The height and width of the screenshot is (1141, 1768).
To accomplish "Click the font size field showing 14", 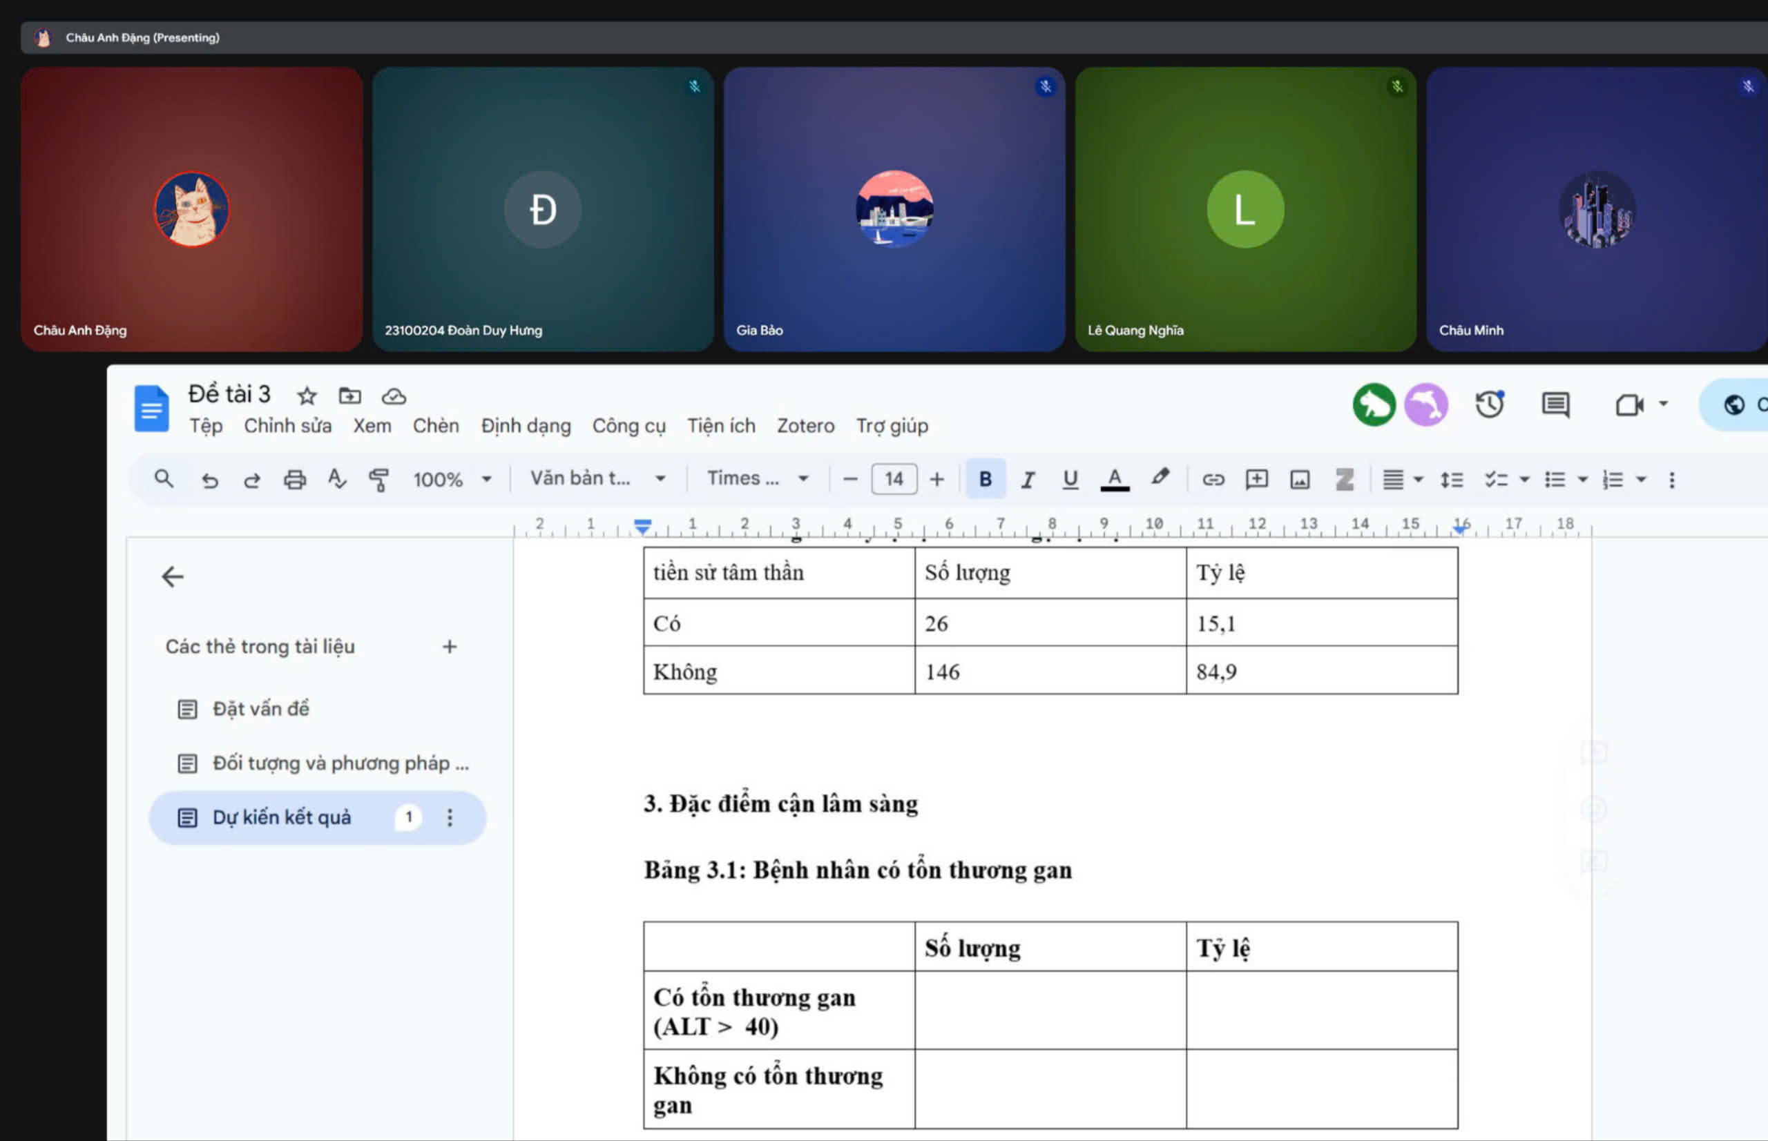I will coord(894,479).
